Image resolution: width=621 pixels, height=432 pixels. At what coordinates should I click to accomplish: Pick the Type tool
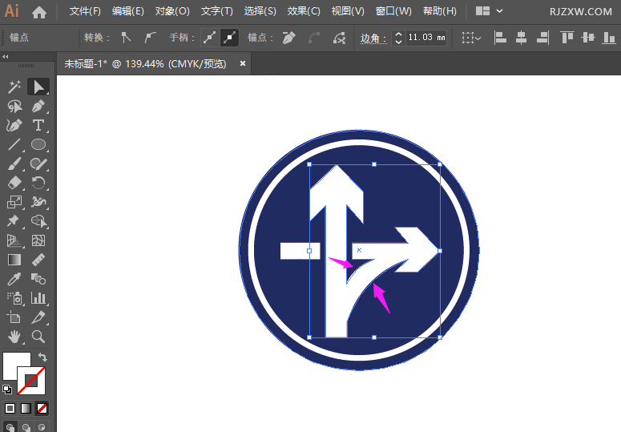[x=38, y=125]
